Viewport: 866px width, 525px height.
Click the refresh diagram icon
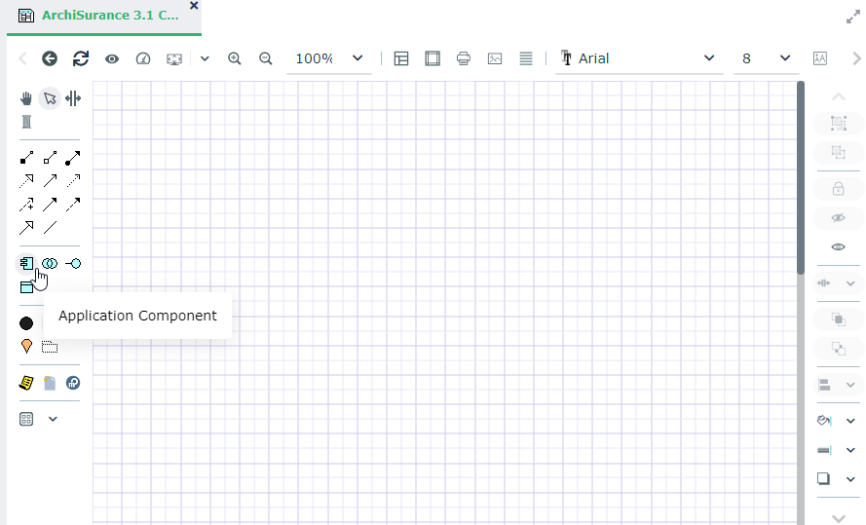click(81, 58)
